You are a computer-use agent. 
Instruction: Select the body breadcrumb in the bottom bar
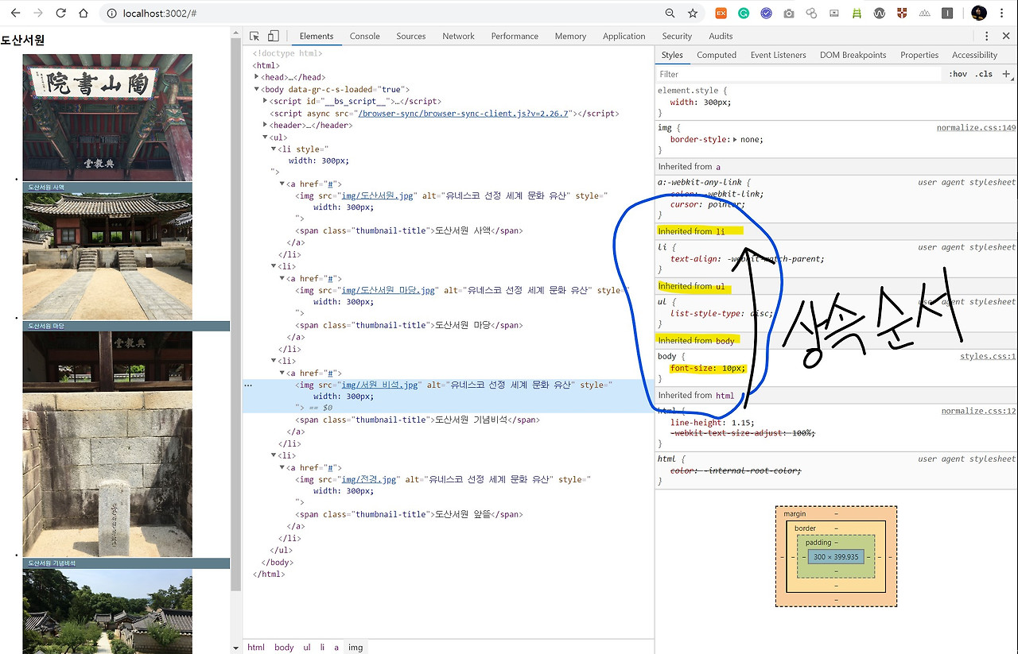[284, 647]
